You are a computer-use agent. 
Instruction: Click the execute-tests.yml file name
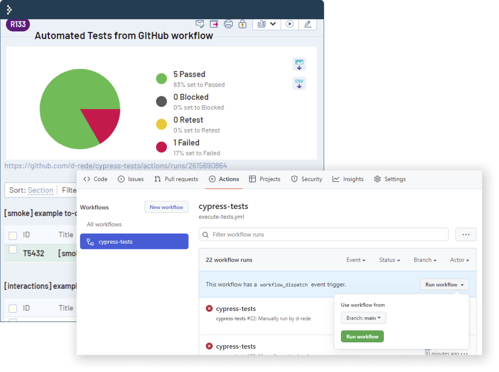[x=221, y=217]
